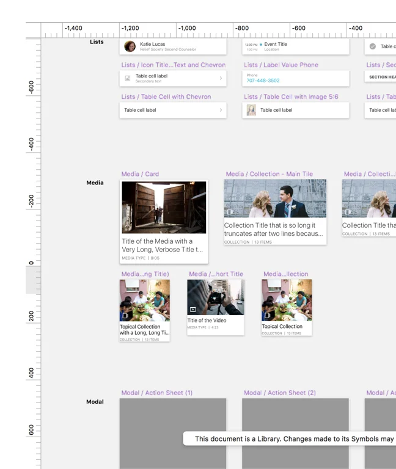Click Topical Collection with a Long, Long Ti... text
The image size is (396, 469).
(x=145, y=330)
